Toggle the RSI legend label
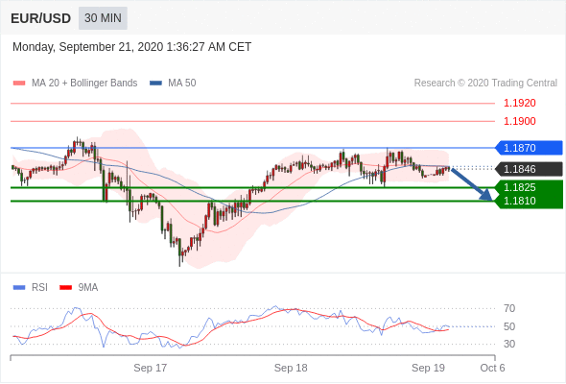 pos(39,288)
